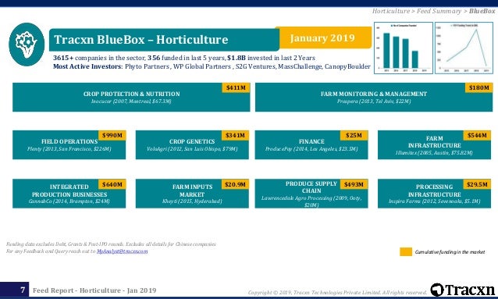Open the Finance card
The image size is (498, 299).
pyautogui.click(x=311, y=145)
